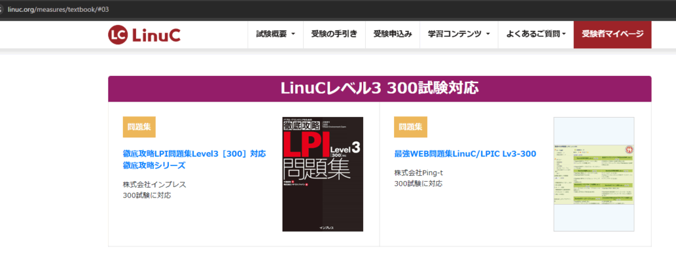Click the 受験者マイページ button

(612, 34)
